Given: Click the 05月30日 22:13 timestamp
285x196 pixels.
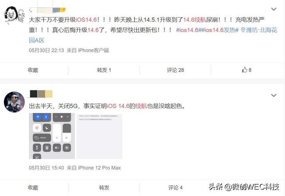Looking at the screenshot, I should [x=46, y=50].
